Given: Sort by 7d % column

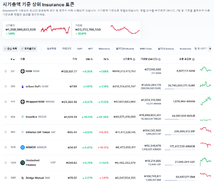Looking at the screenshot, I should pos(106,59).
